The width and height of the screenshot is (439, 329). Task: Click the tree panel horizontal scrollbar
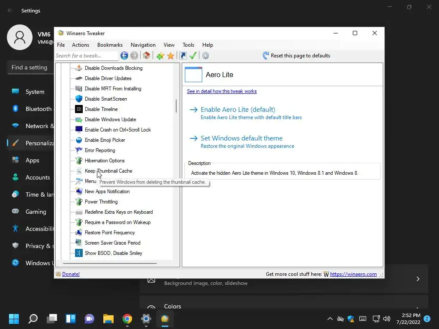pyautogui.click(x=110, y=263)
